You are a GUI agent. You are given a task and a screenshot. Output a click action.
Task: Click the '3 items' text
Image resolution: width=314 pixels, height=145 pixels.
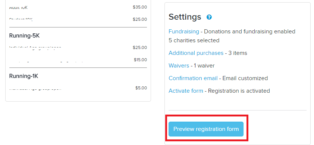point(238,53)
